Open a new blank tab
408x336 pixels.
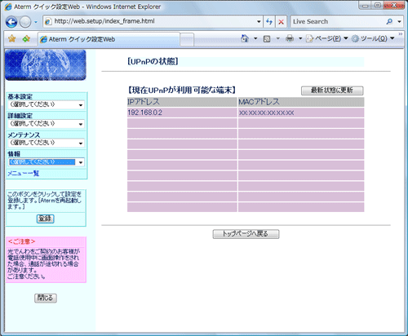point(187,40)
